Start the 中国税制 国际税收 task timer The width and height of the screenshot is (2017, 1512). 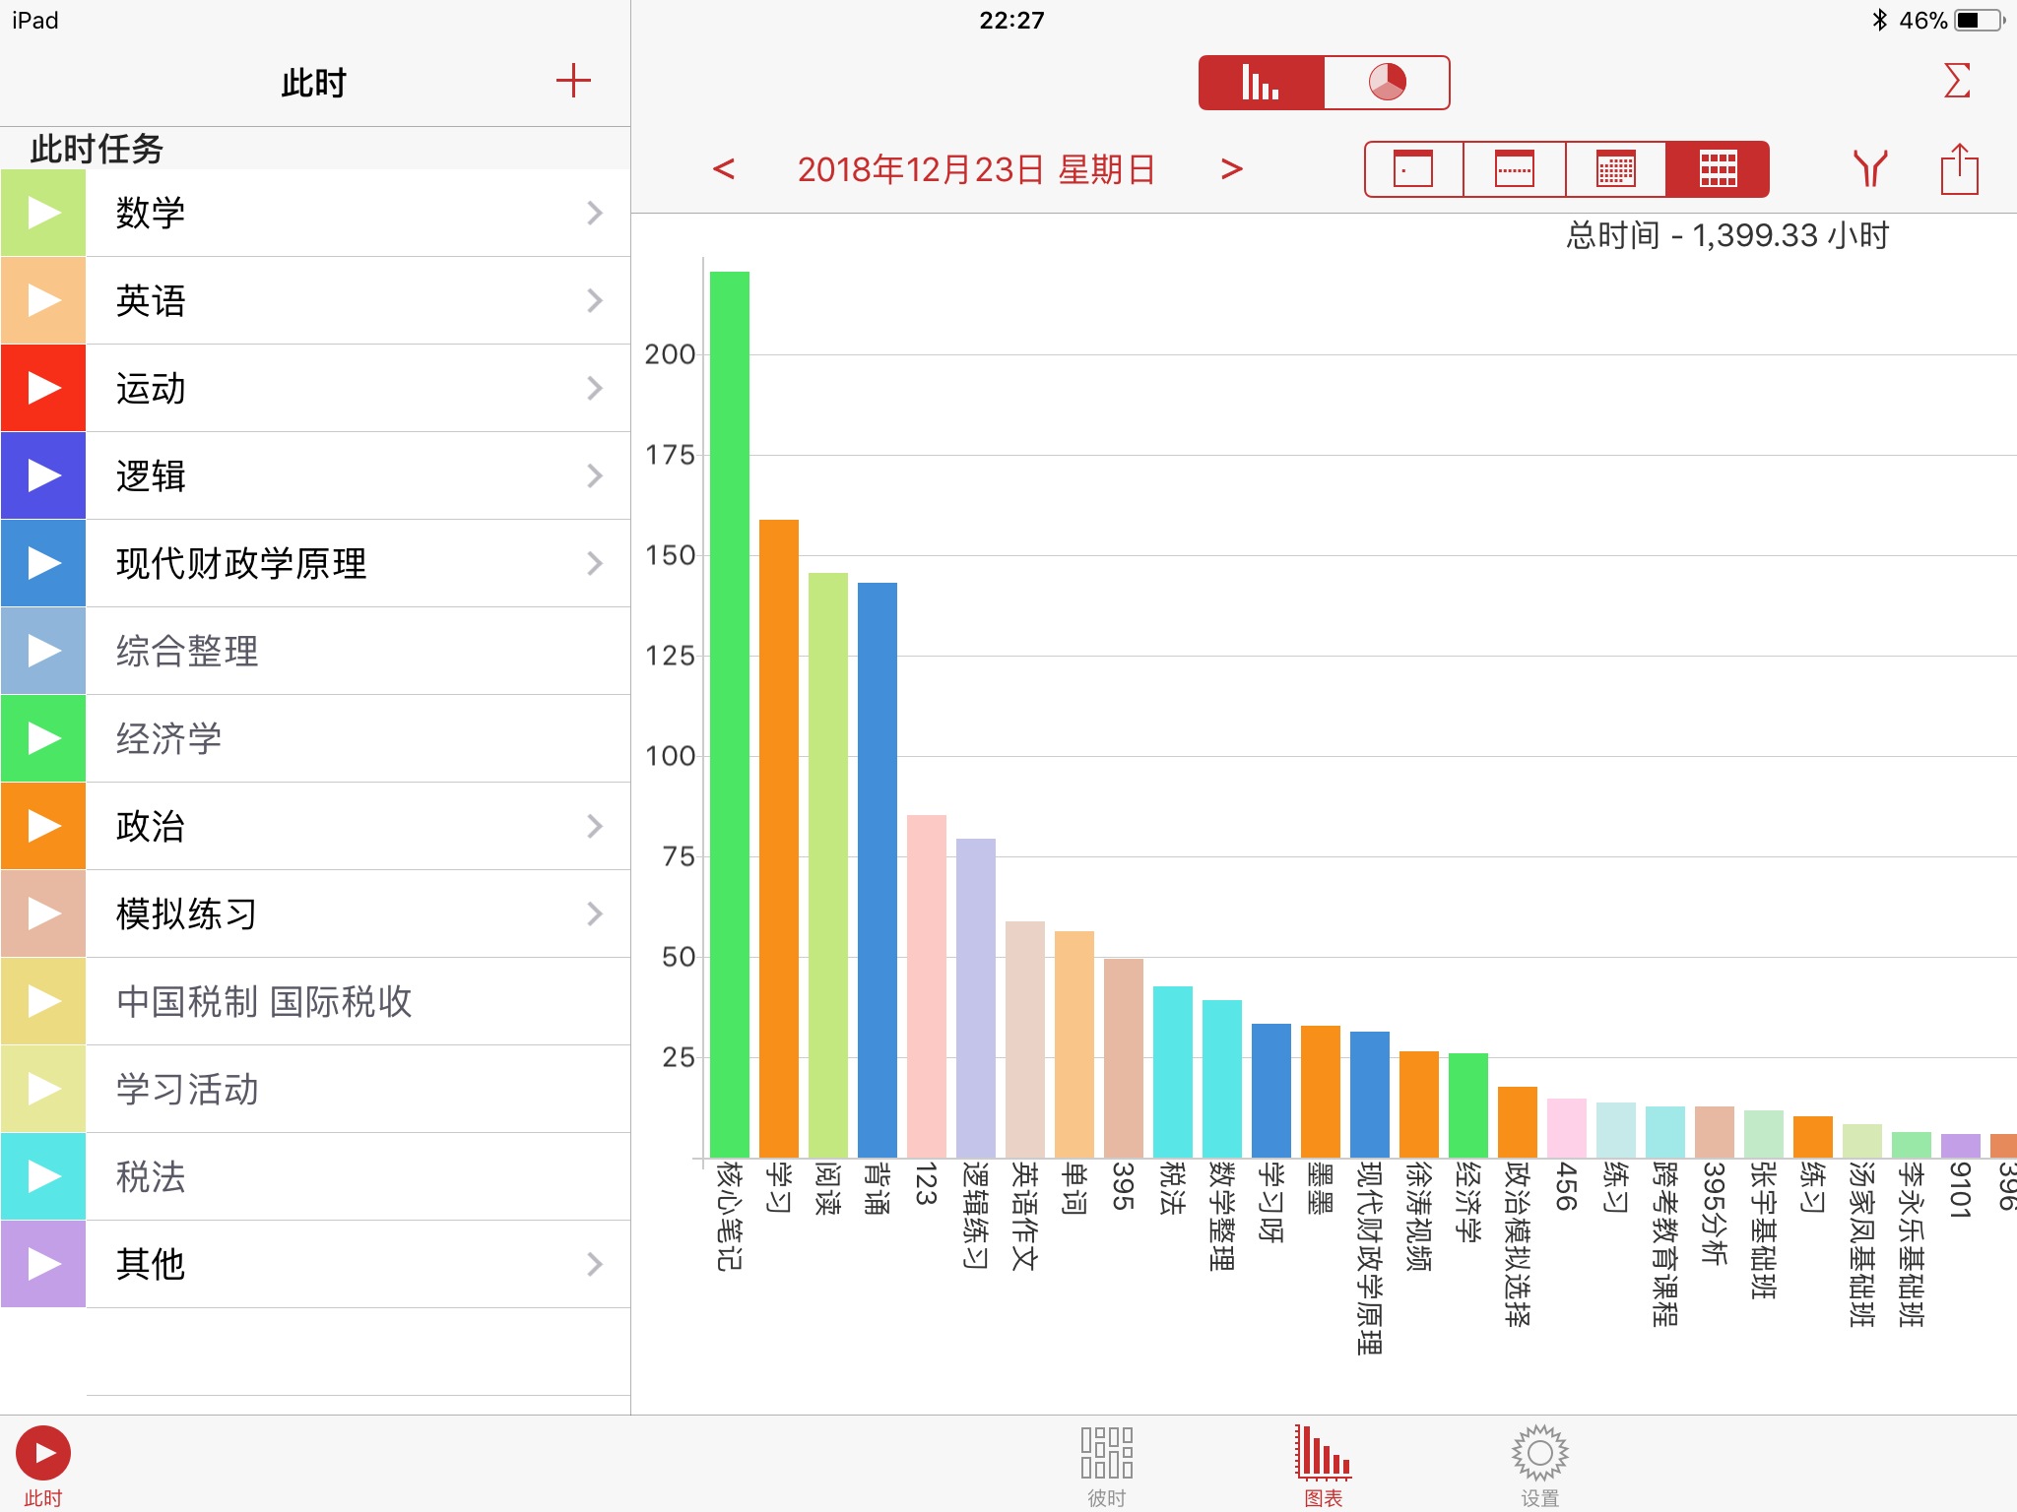pyautogui.click(x=43, y=1001)
